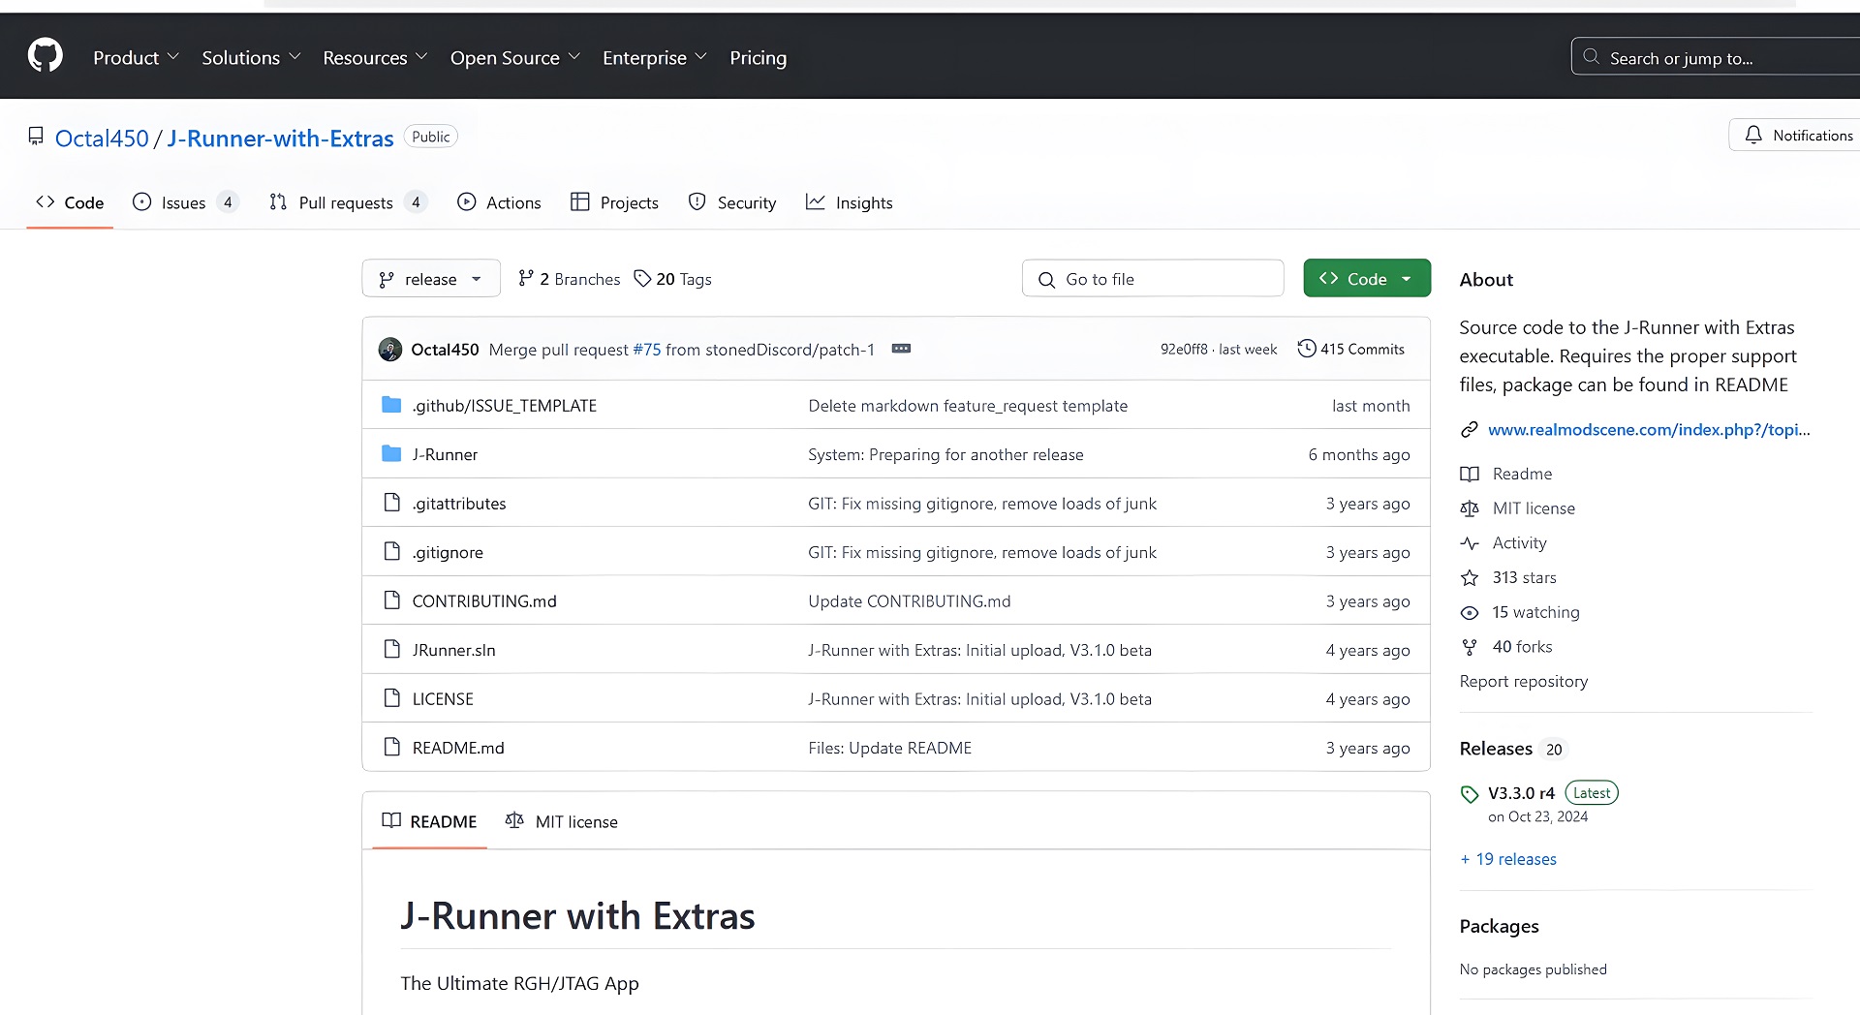Open J-Runner-with-Extras repository link
This screenshot has height=1015, width=1860.
[280, 138]
